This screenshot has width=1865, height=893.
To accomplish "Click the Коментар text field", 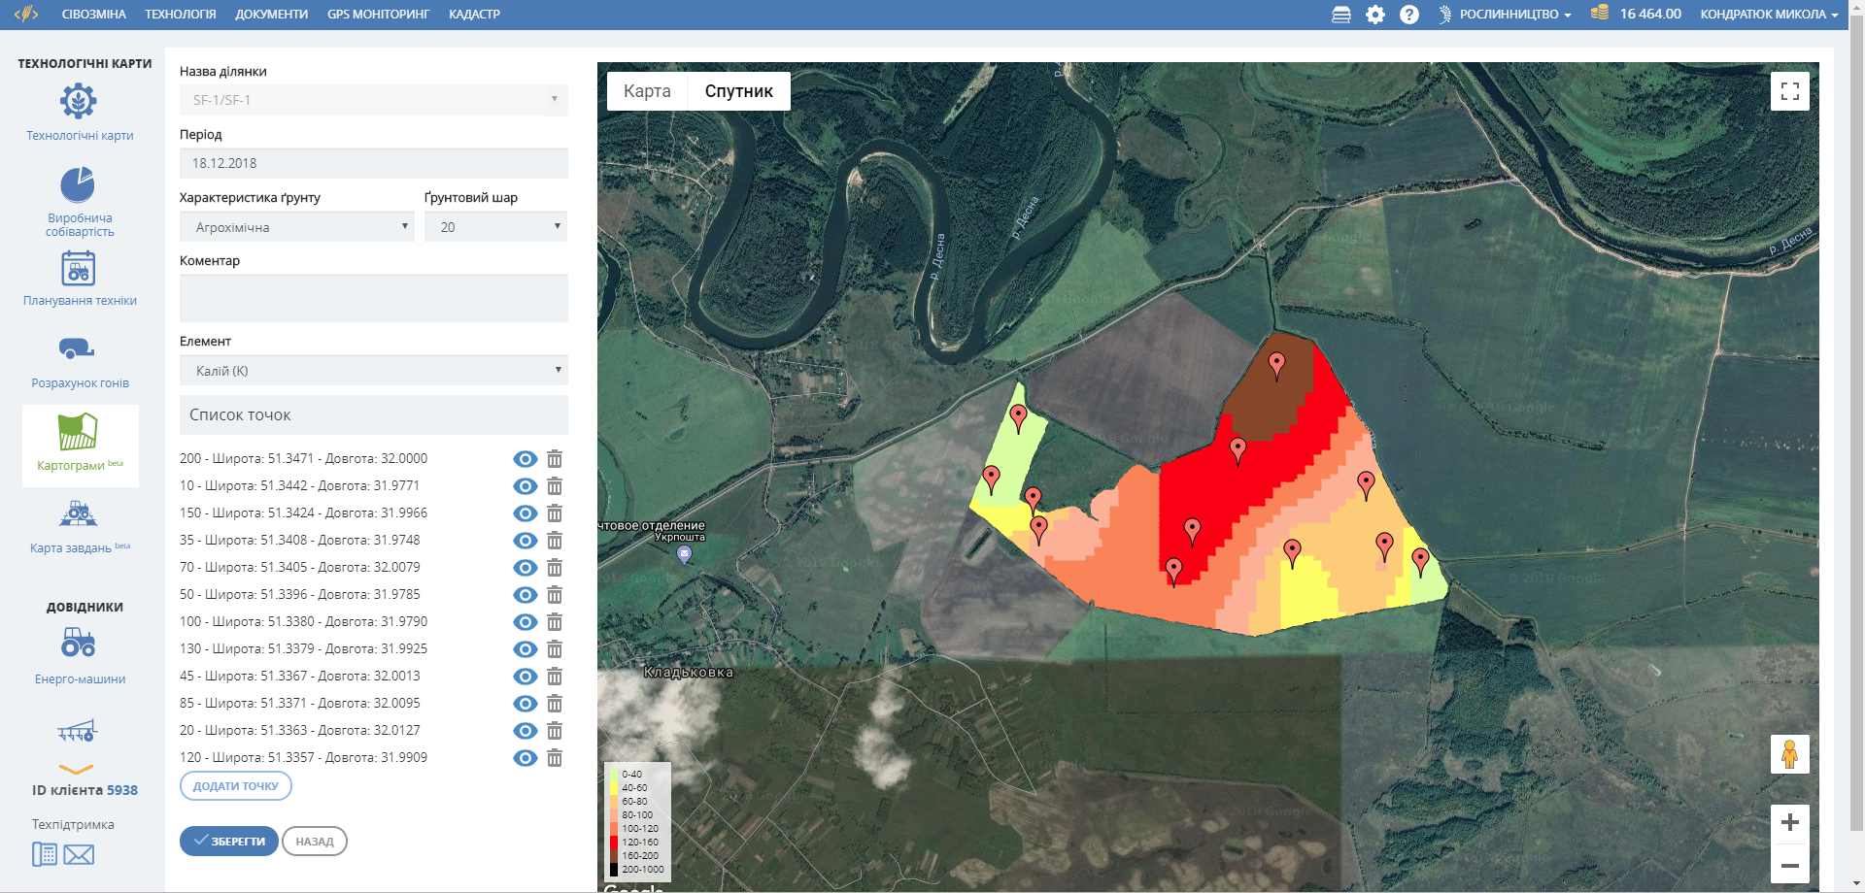I will (x=373, y=298).
